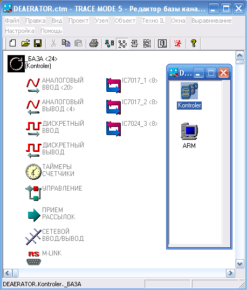Open the Объект menu
The image size is (247, 290).
pos(125,21)
